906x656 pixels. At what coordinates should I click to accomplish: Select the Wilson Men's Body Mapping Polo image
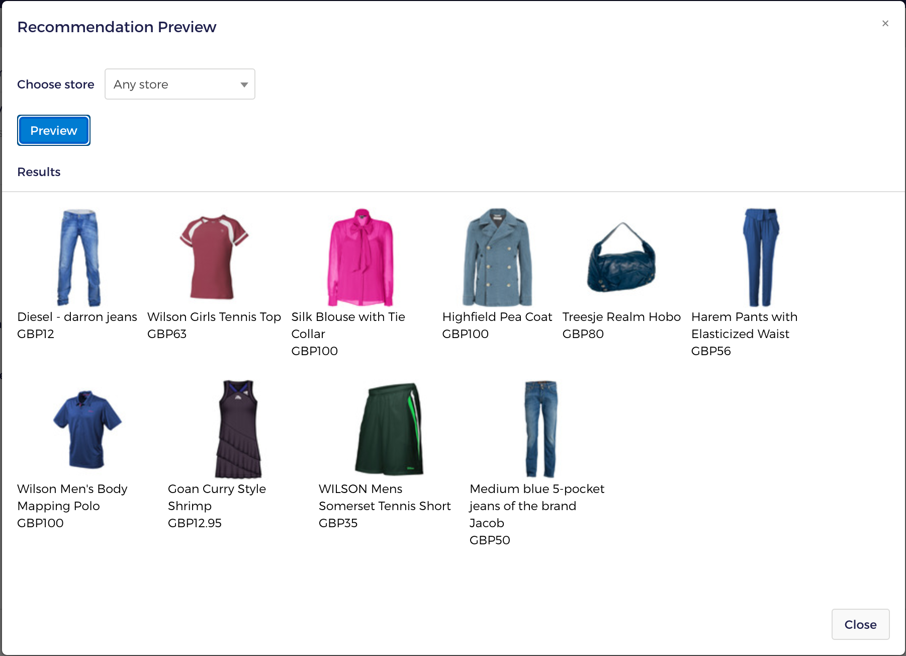click(87, 429)
